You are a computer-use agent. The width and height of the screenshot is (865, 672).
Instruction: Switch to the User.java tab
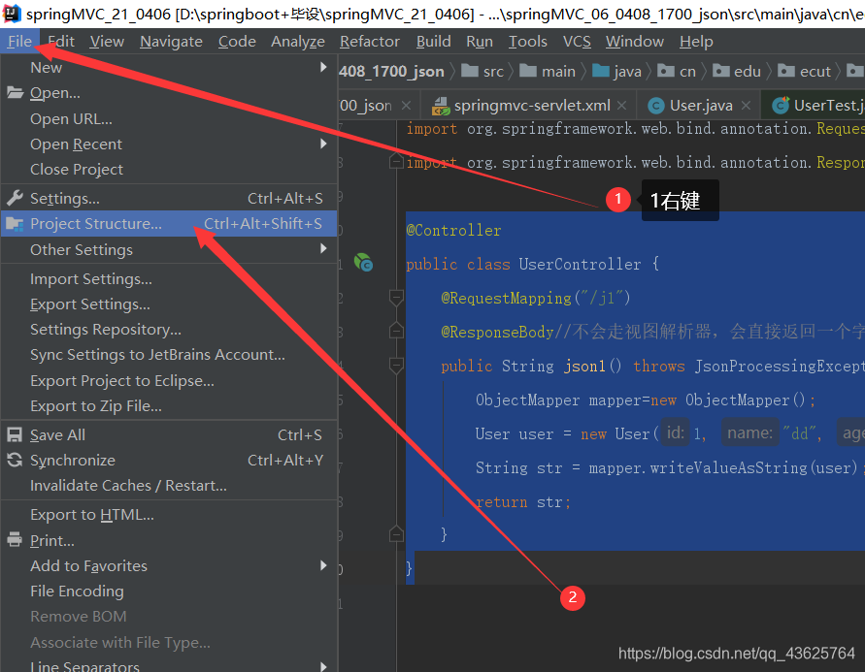point(698,105)
